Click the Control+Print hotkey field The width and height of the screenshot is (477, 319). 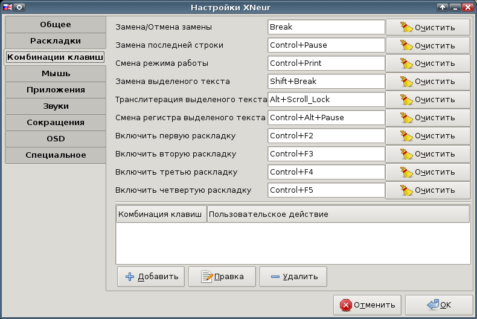point(326,63)
